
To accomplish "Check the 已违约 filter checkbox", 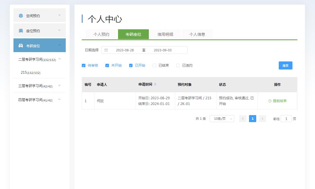I will point(178,66).
